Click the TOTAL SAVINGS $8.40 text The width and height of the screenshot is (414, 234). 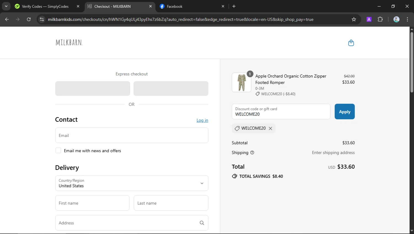(261, 176)
